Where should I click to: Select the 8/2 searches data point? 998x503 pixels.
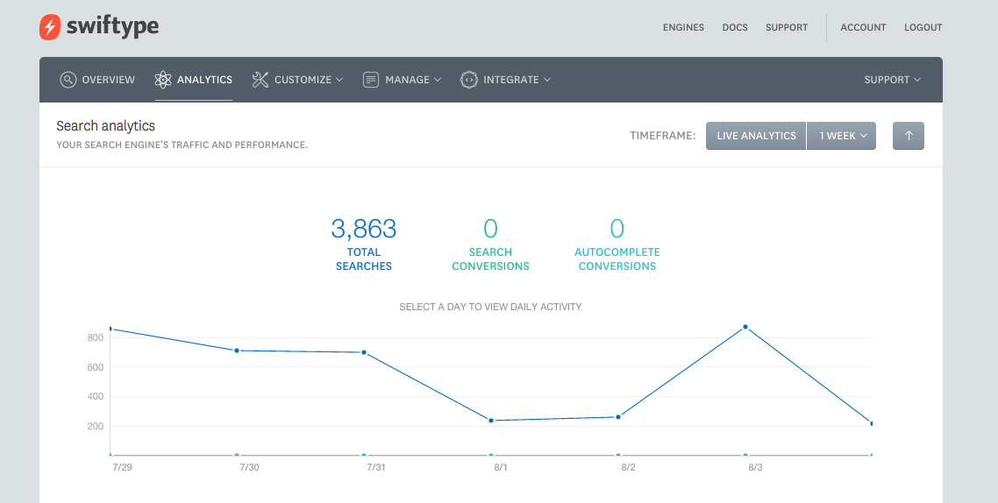coord(618,417)
